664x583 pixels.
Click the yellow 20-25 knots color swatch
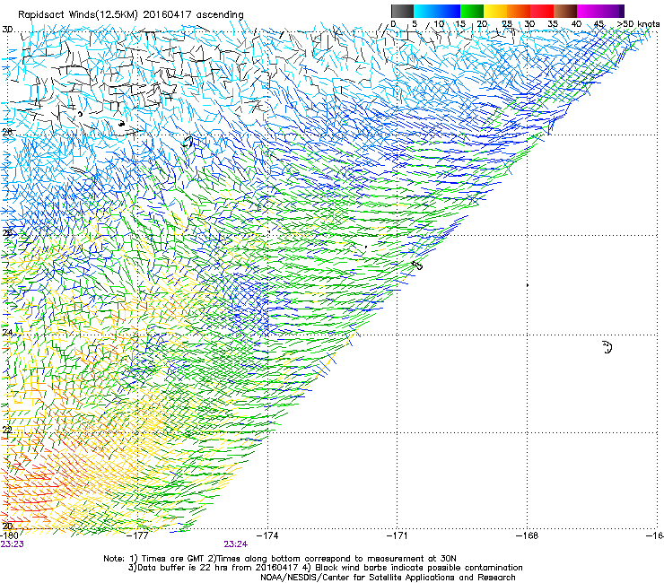[x=495, y=11]
